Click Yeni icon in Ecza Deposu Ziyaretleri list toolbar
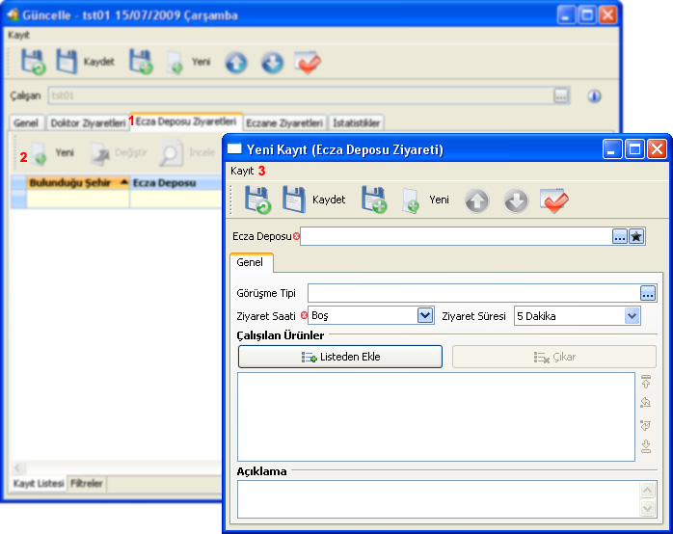This screenshot has width=673, height=534. tap(40, 153)
